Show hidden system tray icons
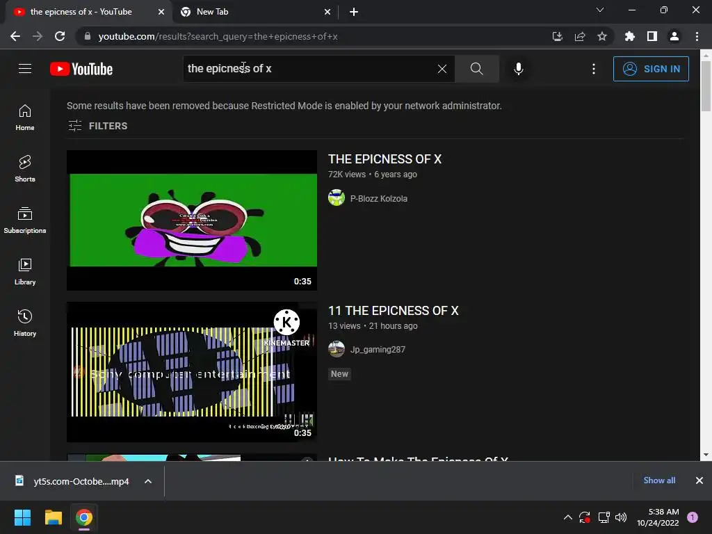The image size is (712, 534). (567, 517)
